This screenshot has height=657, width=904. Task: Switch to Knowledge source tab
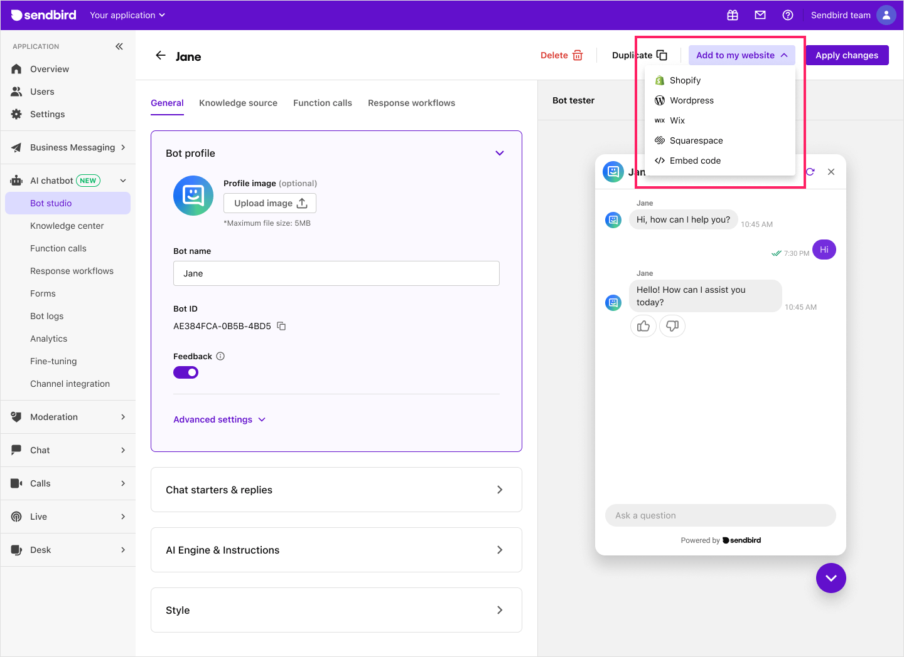pos(238,103)
